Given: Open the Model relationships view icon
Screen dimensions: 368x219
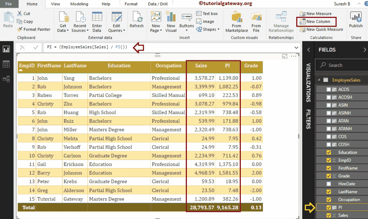Looking at the screenshot, I should coord(6,79).
